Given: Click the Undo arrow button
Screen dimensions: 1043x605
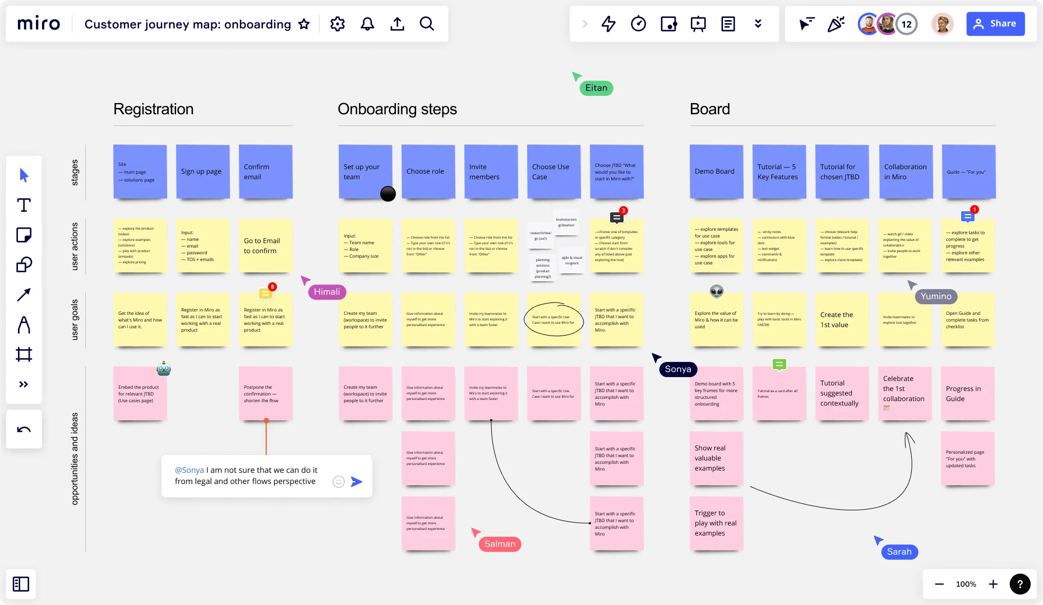Looking at the screenshot, I should coord(24,430).
